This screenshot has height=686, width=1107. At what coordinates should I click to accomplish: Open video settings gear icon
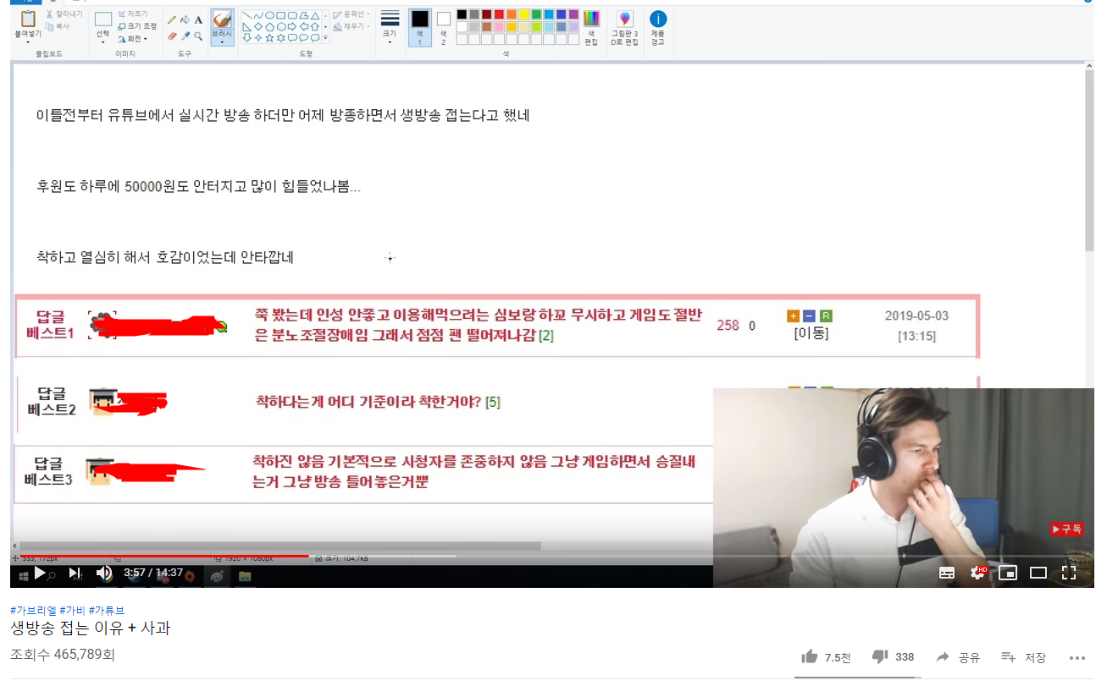977,573
